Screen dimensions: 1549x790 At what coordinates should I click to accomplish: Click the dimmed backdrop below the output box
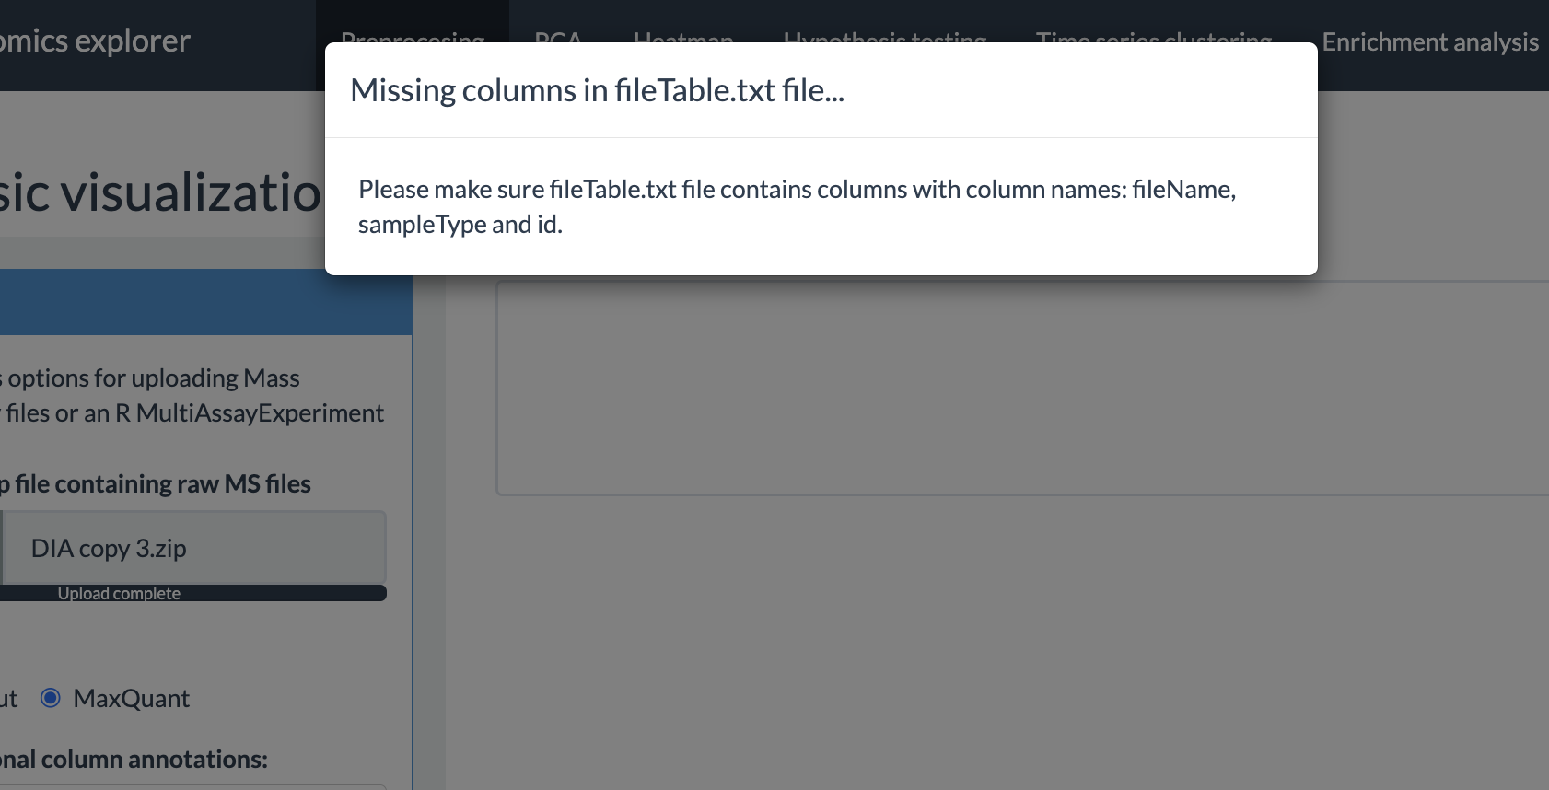[x=995, y=645]
